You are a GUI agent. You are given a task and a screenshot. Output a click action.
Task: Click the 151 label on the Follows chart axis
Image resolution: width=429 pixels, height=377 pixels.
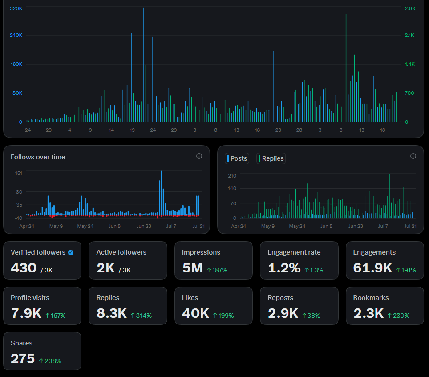click(19, 173)
